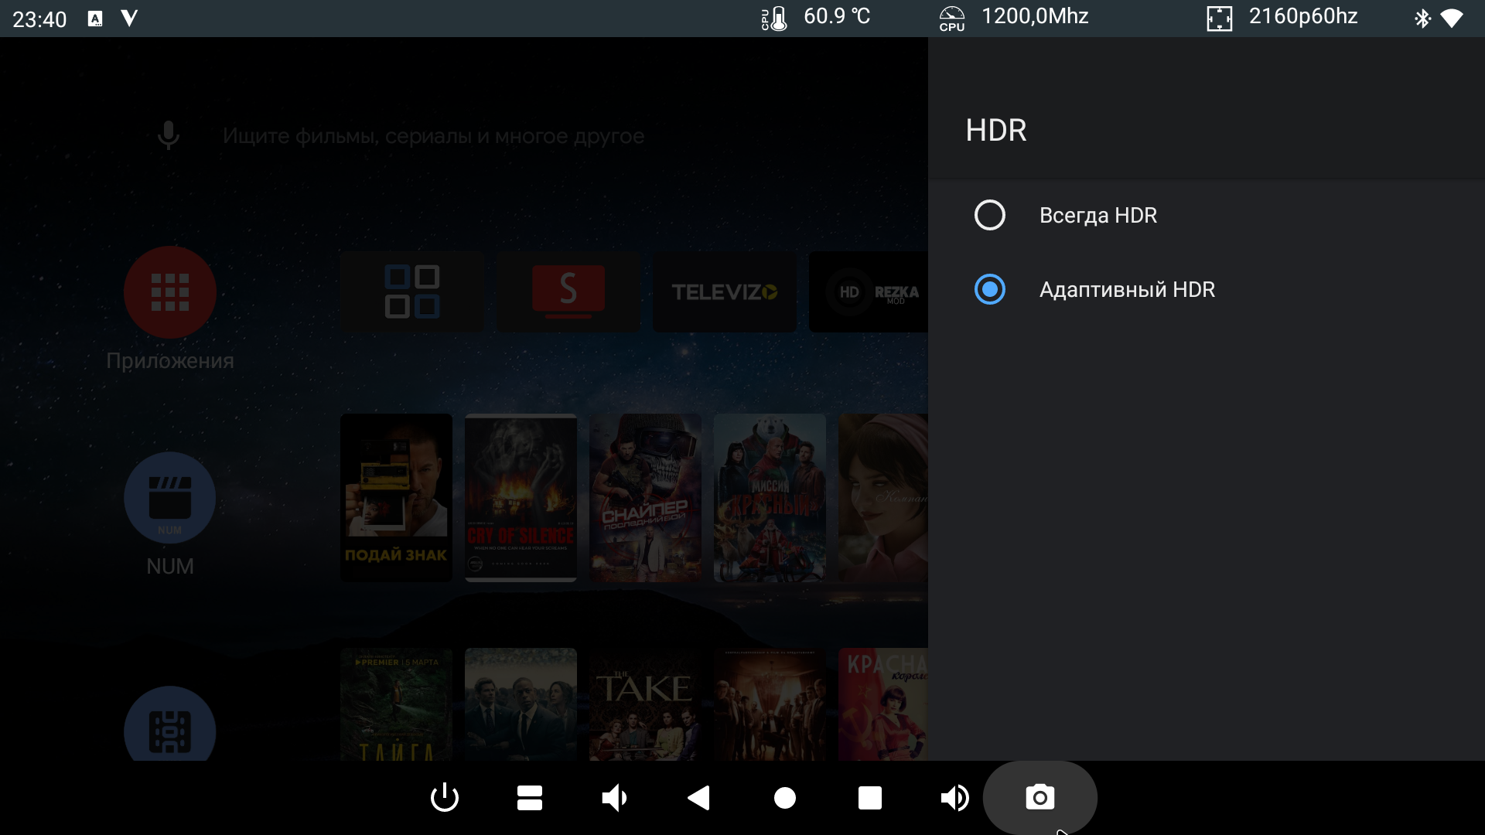The image size is (1485, 835).
Task: Tap the back triangle navigation icon
Action: click(699, 798)
